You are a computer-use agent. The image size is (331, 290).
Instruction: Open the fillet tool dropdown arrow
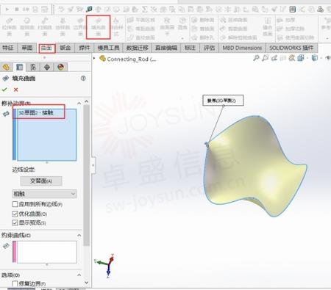[x=182, y=38]
